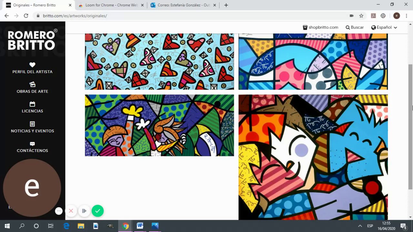Viewport: 413px width, 232px height.
Task: Close the Originales – Romero Britto tab
Action: (x=70, y=5)
